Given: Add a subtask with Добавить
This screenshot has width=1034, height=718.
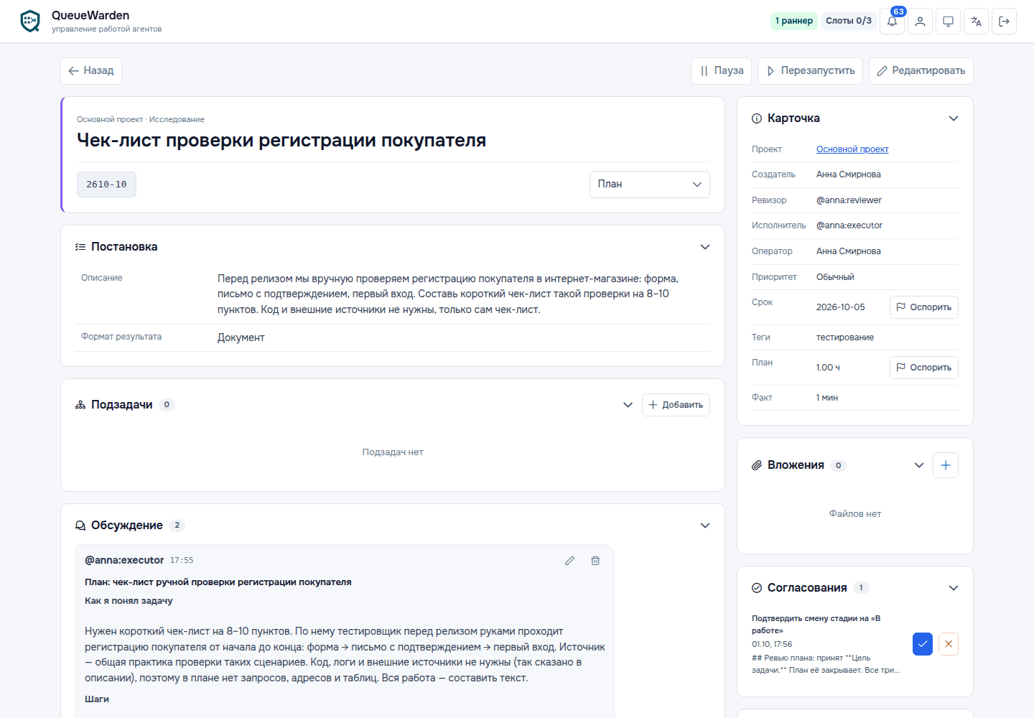Looking at the screenshot, I should 676,405.
